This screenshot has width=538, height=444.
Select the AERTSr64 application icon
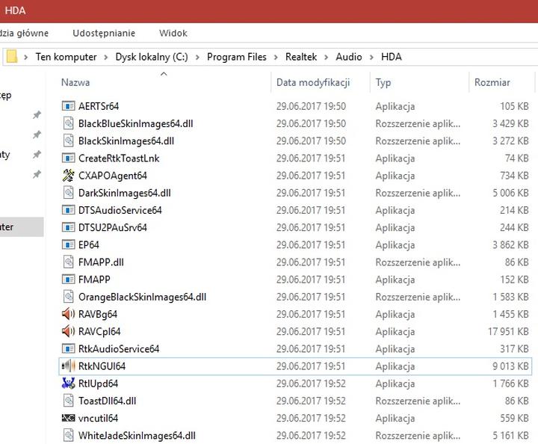coord(68,106)
